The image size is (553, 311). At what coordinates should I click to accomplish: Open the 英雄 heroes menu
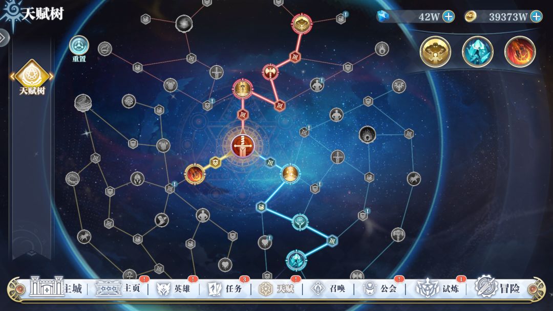[x=173, y=289]
